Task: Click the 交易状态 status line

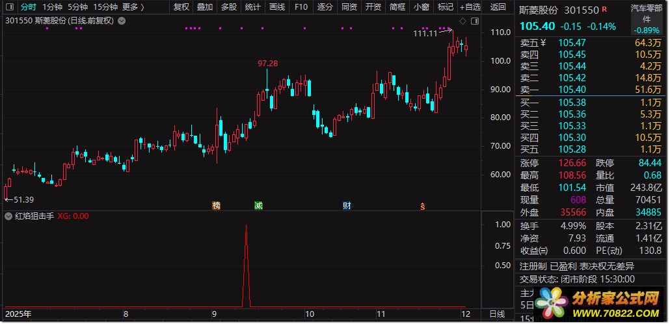Action: (577, 279)
